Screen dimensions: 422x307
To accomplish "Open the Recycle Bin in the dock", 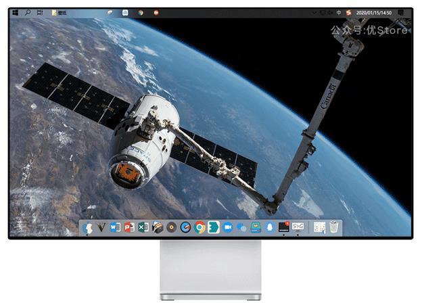I will click(x=334, y=228).
